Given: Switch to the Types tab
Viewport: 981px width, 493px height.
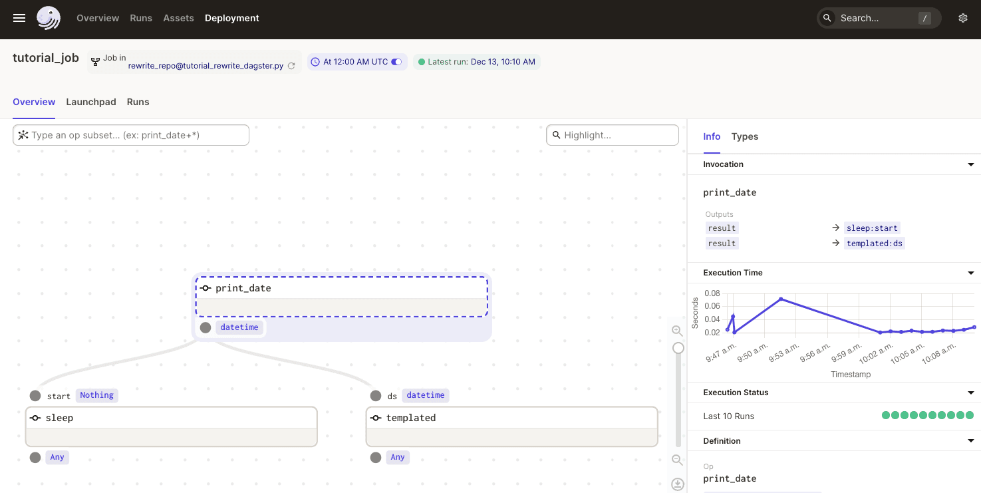Looking at the screenshot, I should [744, 136].
